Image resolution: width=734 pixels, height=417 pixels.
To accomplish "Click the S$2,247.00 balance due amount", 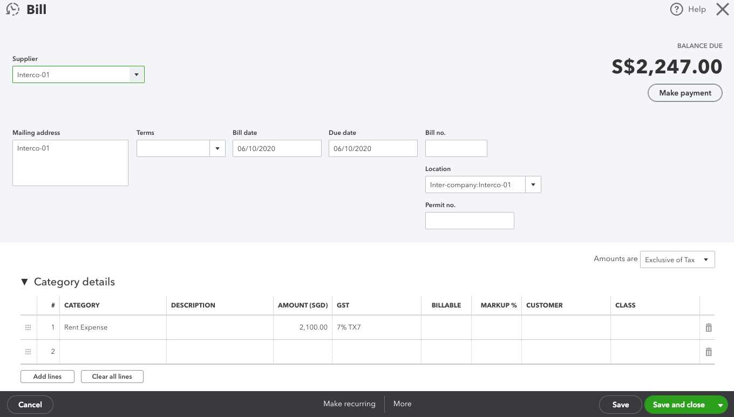I will (x=667, y=67).
